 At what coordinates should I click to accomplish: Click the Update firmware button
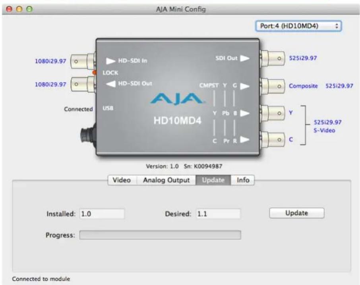point(297,213)
